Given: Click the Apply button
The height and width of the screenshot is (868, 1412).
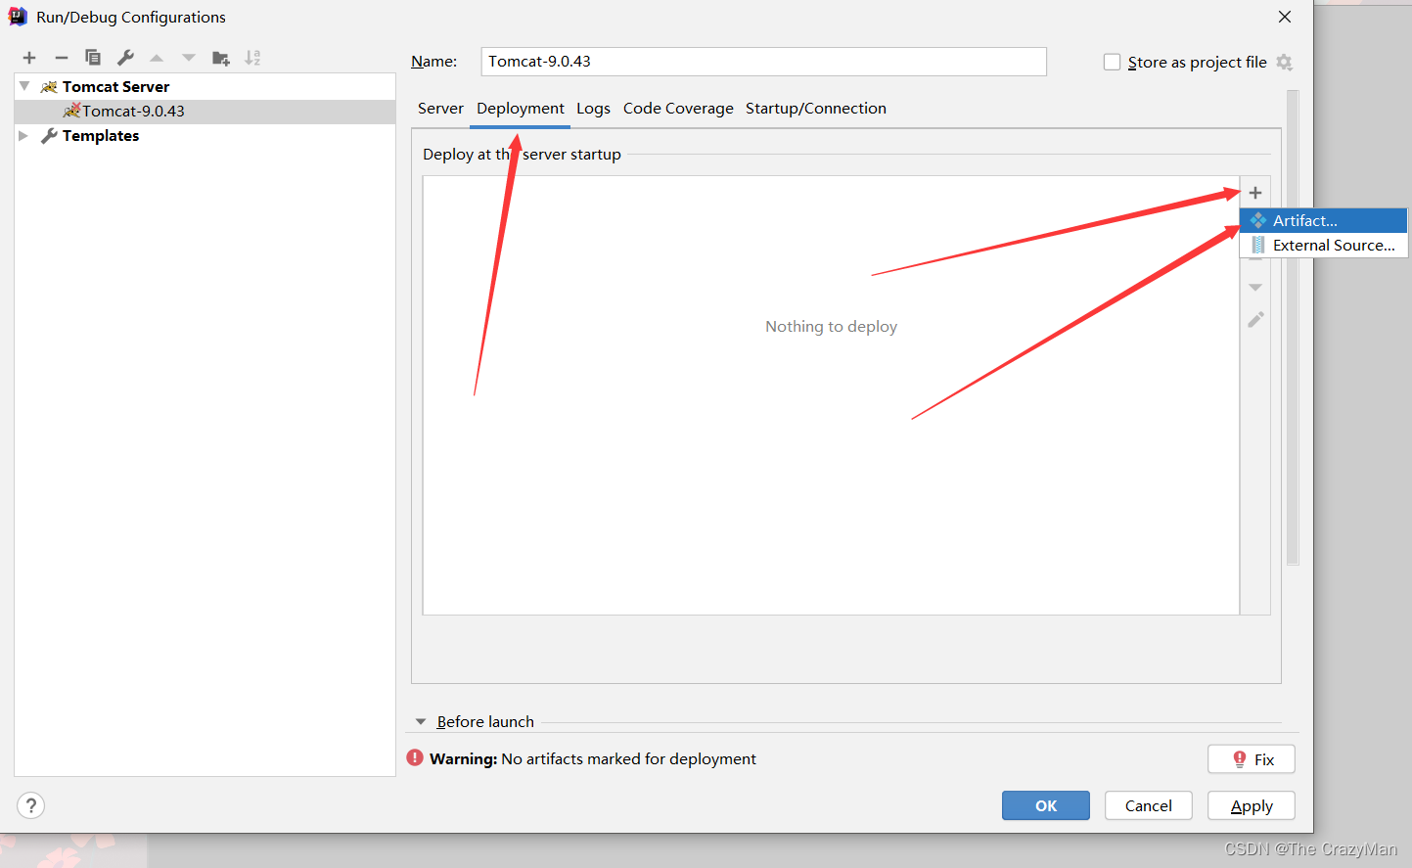Looking at the screenshot, I should (x=1252, y=805).
